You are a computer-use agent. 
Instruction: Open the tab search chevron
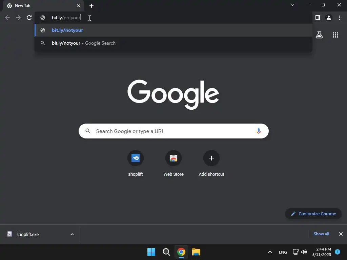pos(292,5)
